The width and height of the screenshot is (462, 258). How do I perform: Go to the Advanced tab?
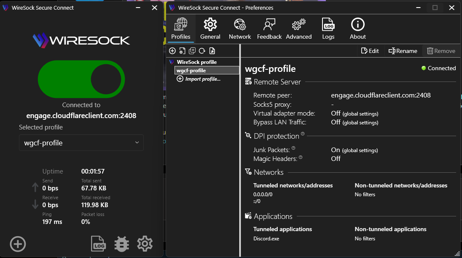[x=299, y=29]
